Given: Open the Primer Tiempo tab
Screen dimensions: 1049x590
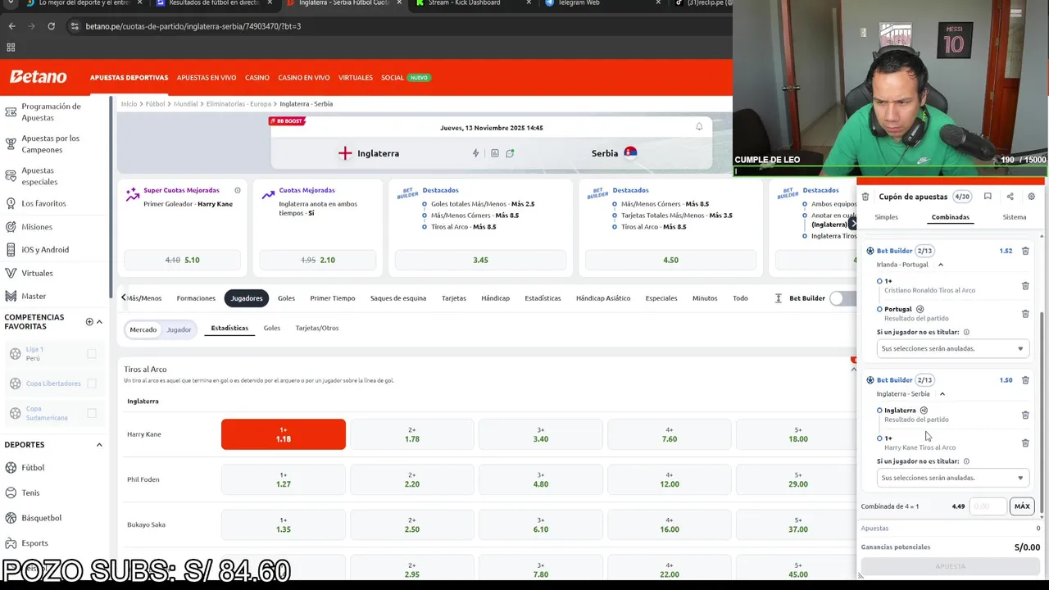Looking at the screenshot, I should [333, 298].
